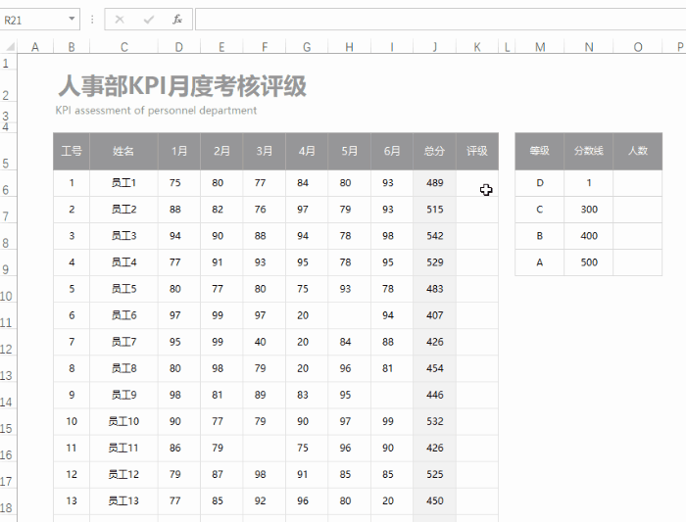This screenshot has height=522, width=686.
Task: Click the title 人事部KPI月度考核评级
Action: [182, 85]
